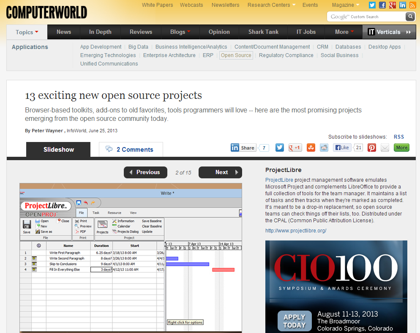Image resolution: width=420 pixels, height=333 pixels.
Task: Open the ProjectLibre link in the description
Action: click(x=279, y=180)
